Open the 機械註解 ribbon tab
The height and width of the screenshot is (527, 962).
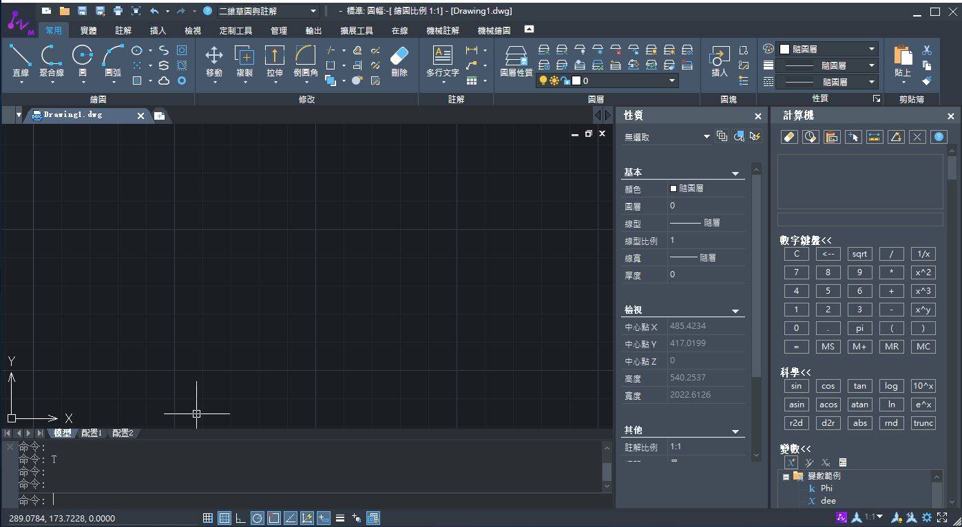pyautogui.click(x=443, y=30)
